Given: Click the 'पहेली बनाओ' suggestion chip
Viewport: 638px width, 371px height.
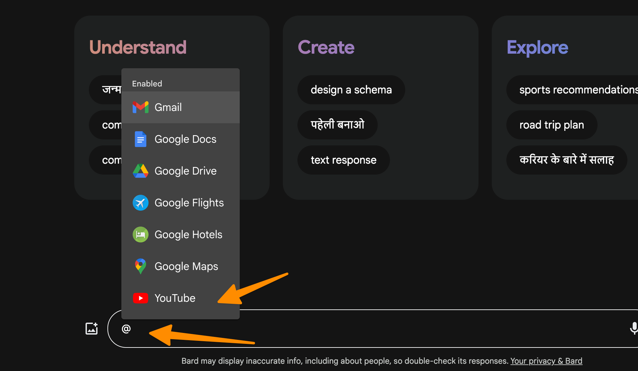Looking at the screenshot, I should click(337, 125).
